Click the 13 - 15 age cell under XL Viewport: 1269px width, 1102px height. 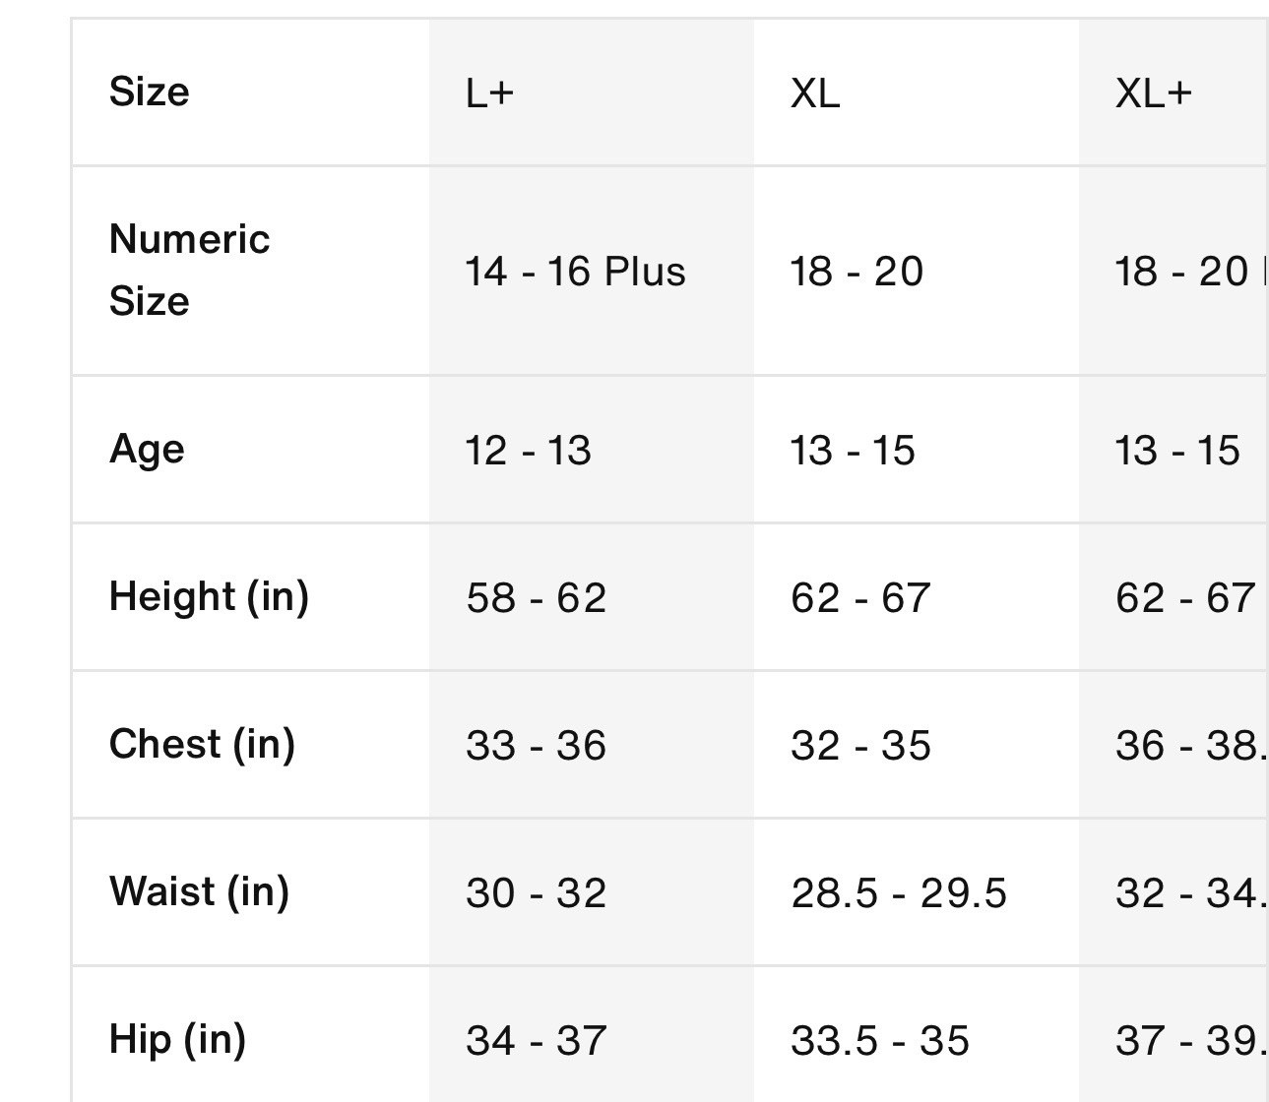(x=916, y=450)
